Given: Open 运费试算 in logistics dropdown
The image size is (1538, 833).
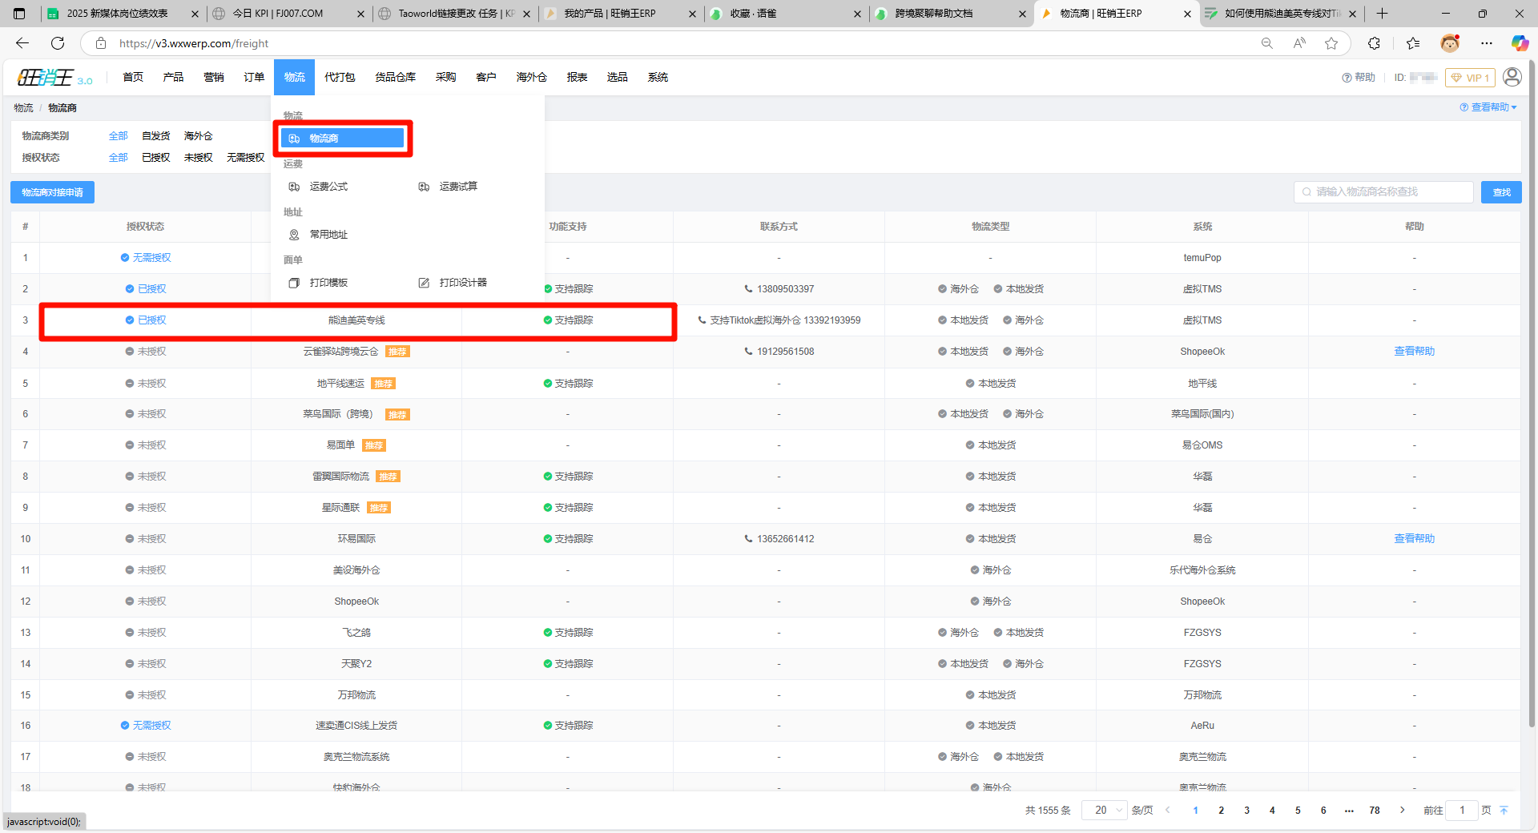Looking at the screenshot, I should click(449, 187).
